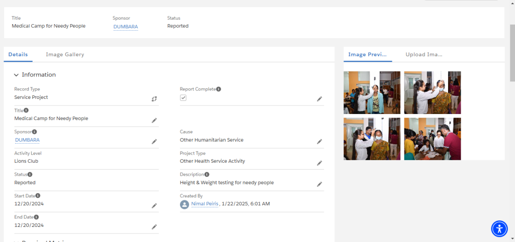The image size is (515, 242).
Task: Click the End Date value 12/20/2024
Action: pyautogui.click(x=29, y=225)
